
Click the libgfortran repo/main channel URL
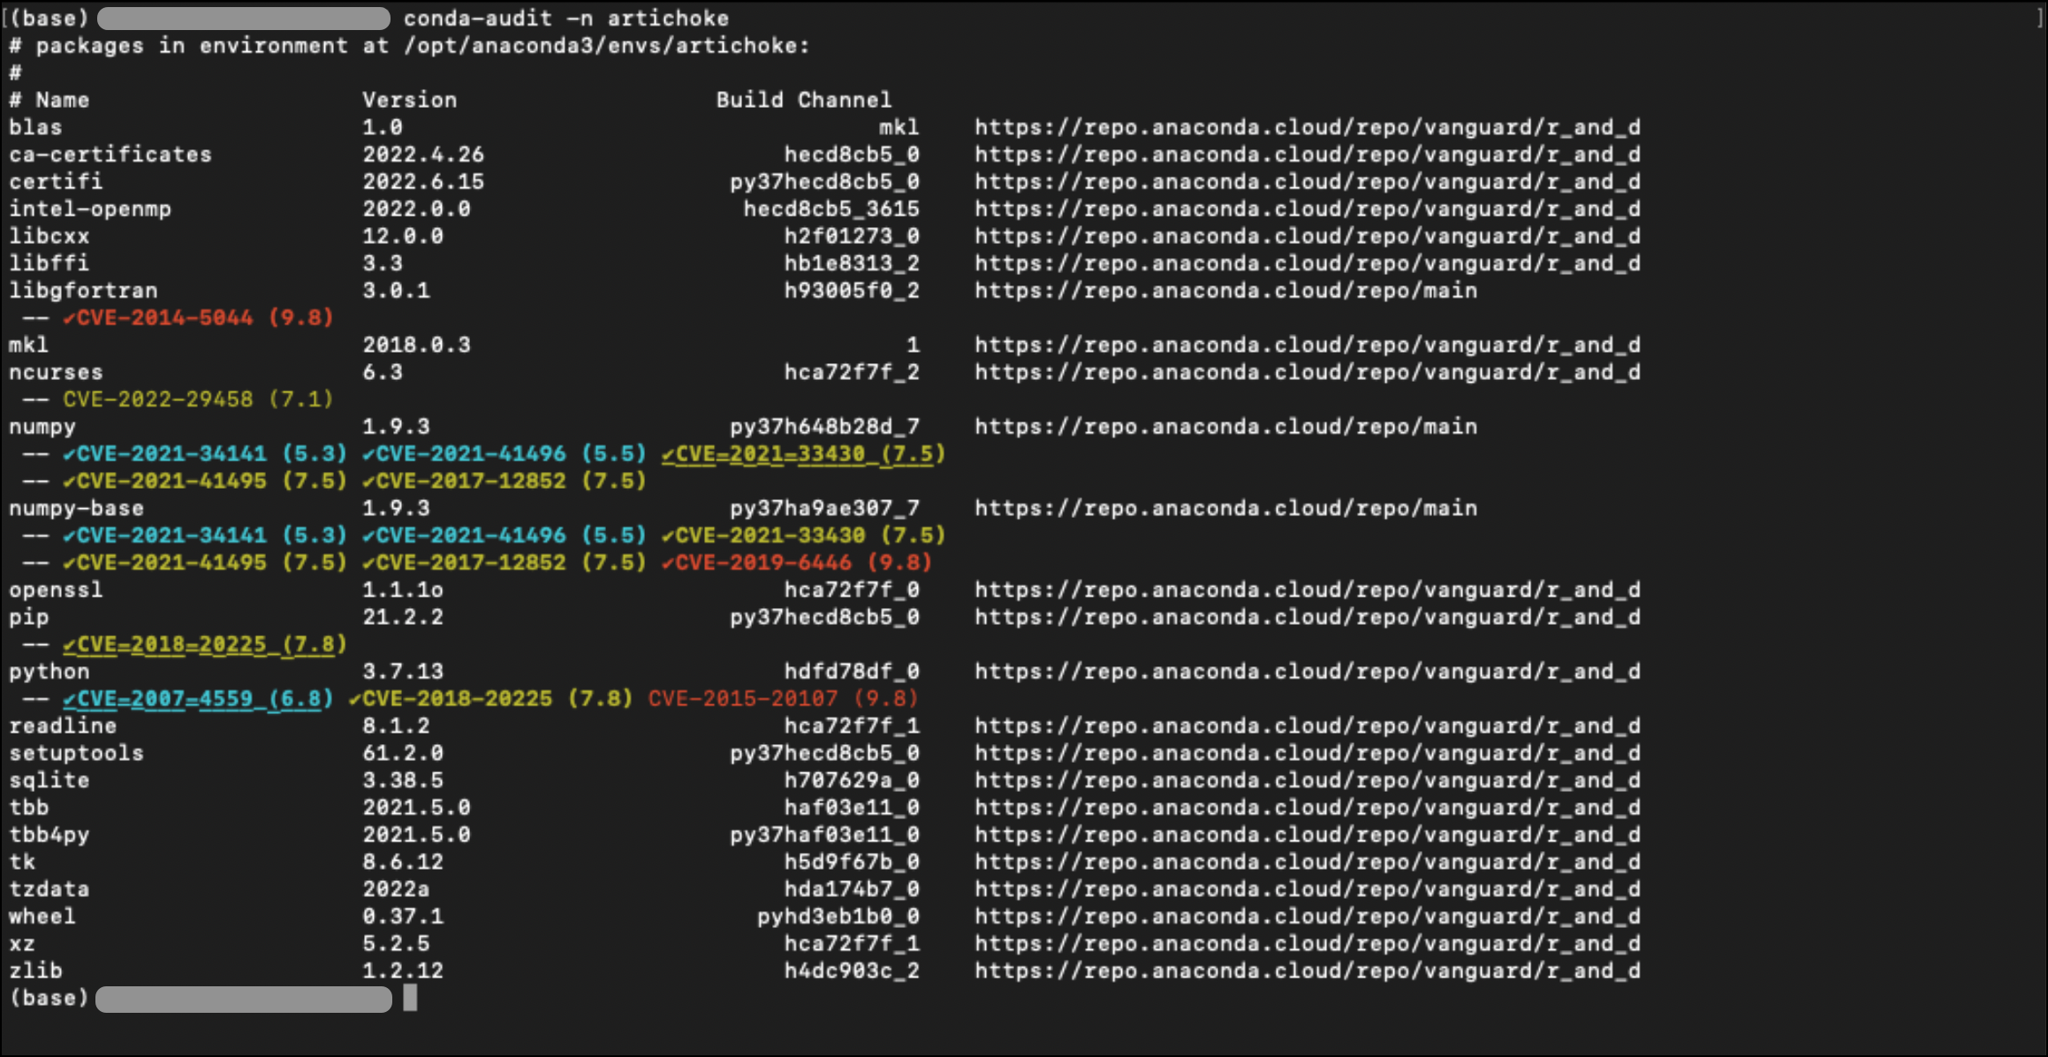coord(1226,290)
